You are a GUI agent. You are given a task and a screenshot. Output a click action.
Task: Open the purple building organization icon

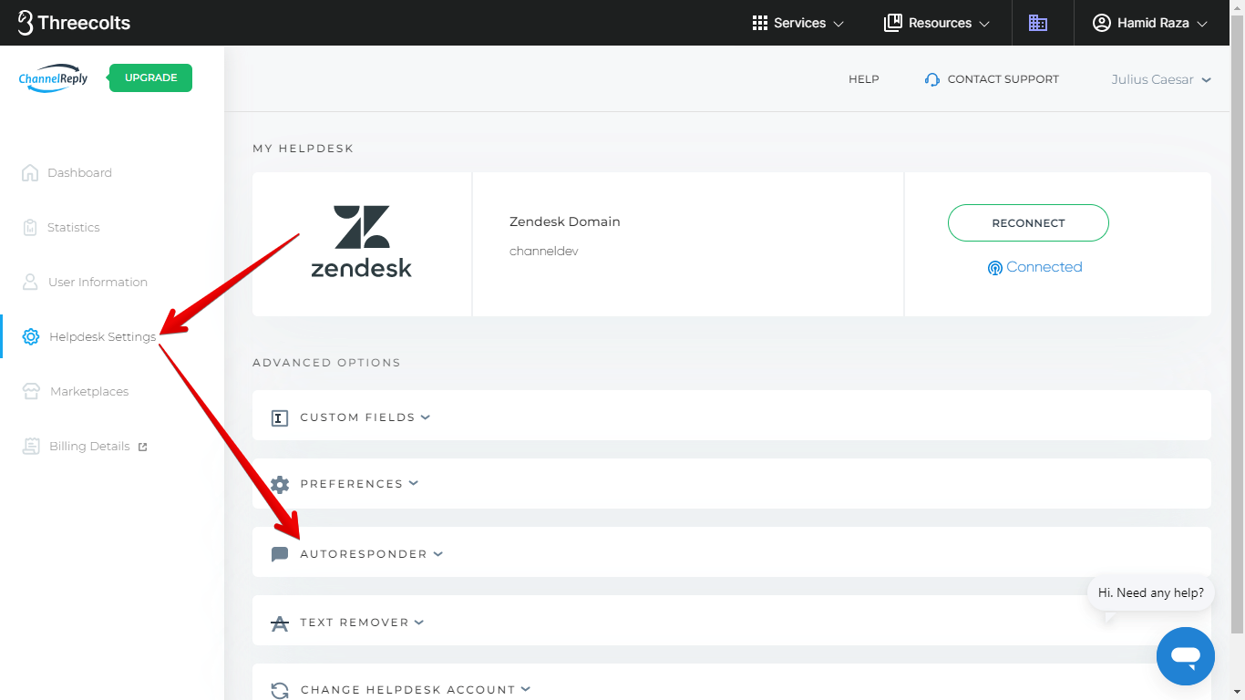coord(1038,23)
